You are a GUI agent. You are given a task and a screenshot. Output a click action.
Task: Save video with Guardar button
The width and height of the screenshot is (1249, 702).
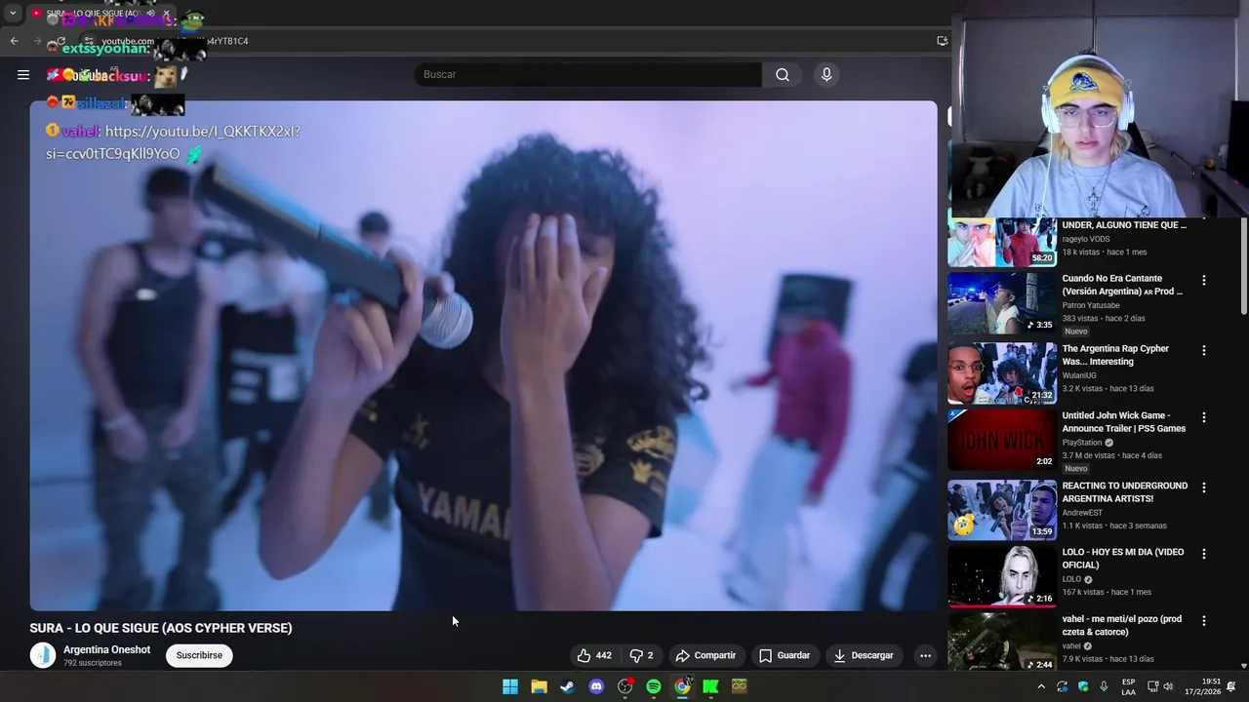(785, 655)
